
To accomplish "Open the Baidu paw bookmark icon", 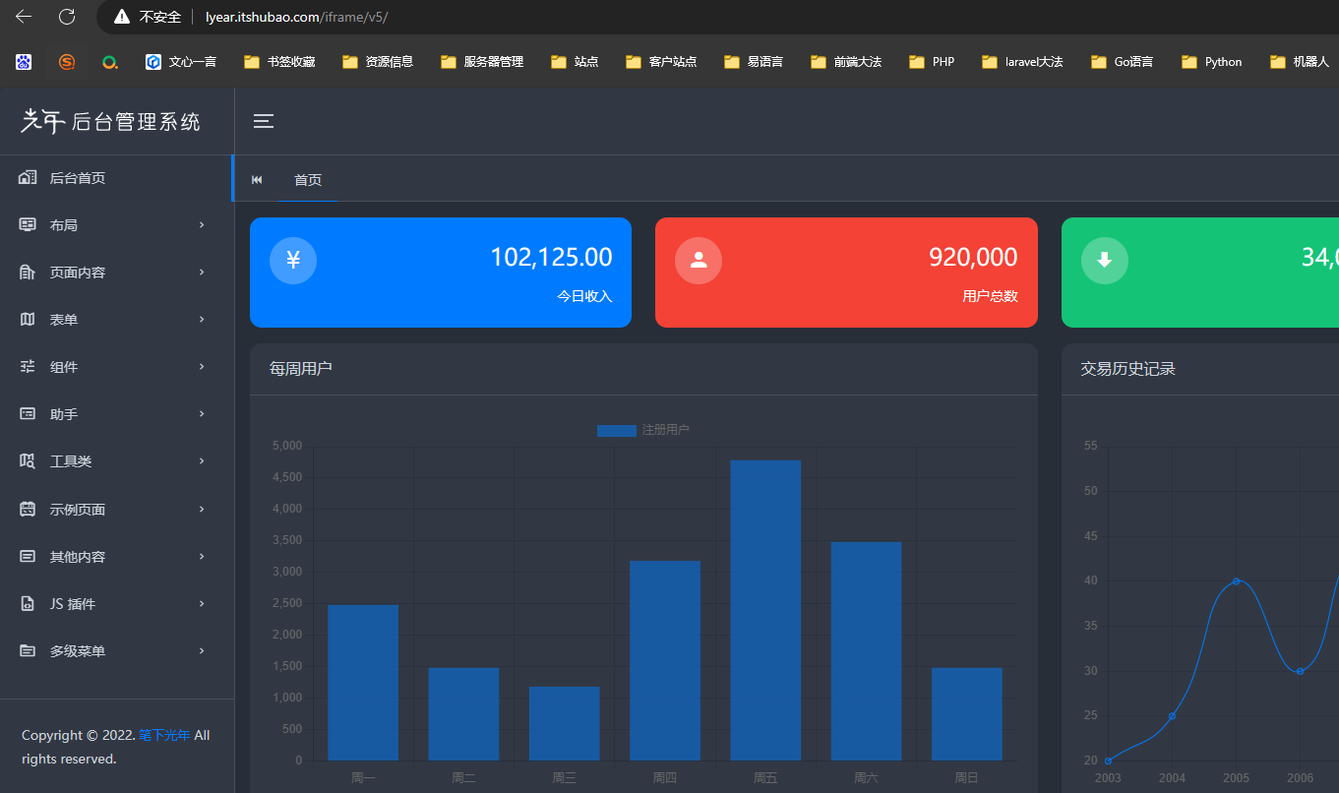I will pos(24,62).
